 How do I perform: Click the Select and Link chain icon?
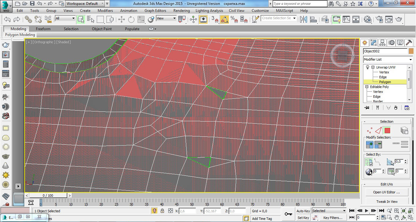pyautogui.click(x=28, y=19)
